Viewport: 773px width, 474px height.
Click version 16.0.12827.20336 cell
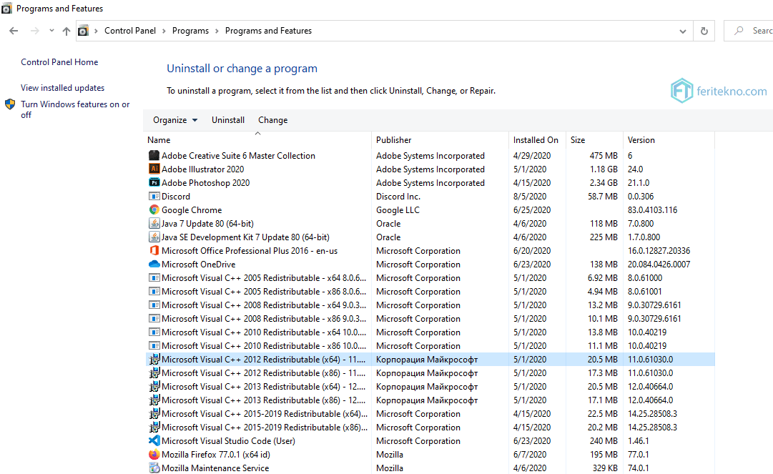point(659,250)
